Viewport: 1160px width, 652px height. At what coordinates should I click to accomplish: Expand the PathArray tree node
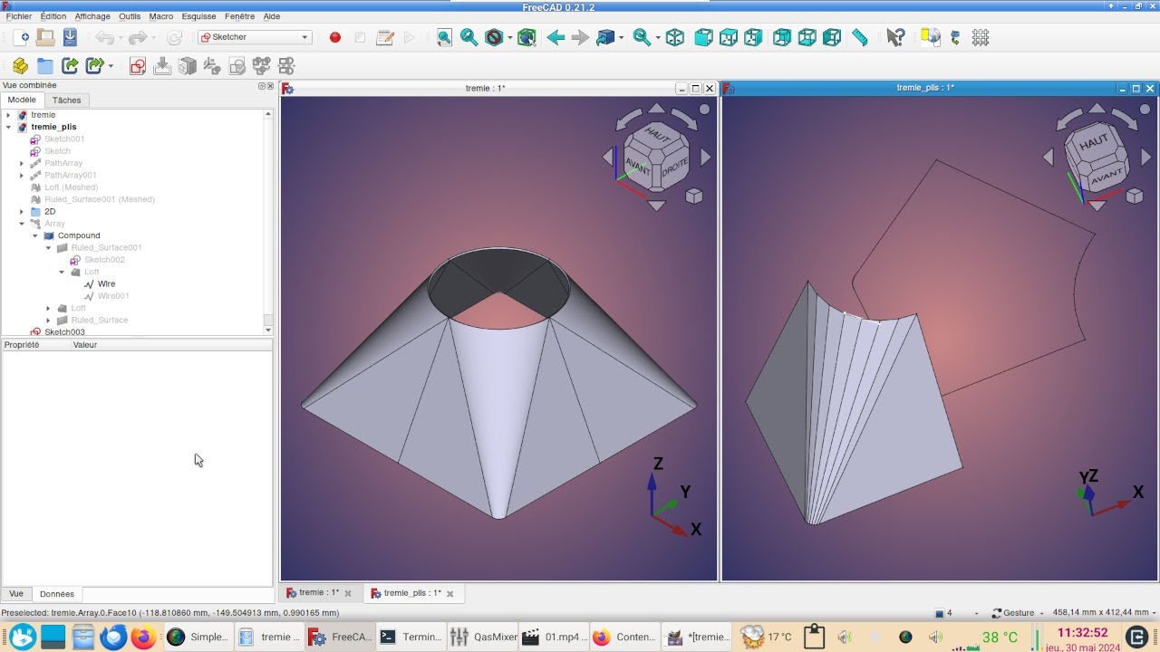click(22, 163)
